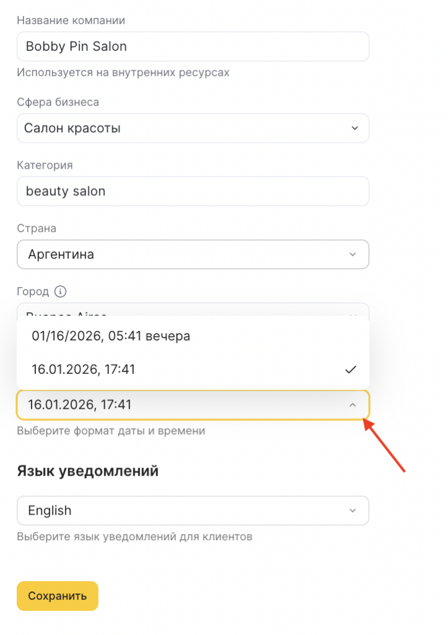Click the date format field showing 16.01.2026, 17:41
Image resolution: width=448 pixels, height=635 pixels.
(186, 405)
